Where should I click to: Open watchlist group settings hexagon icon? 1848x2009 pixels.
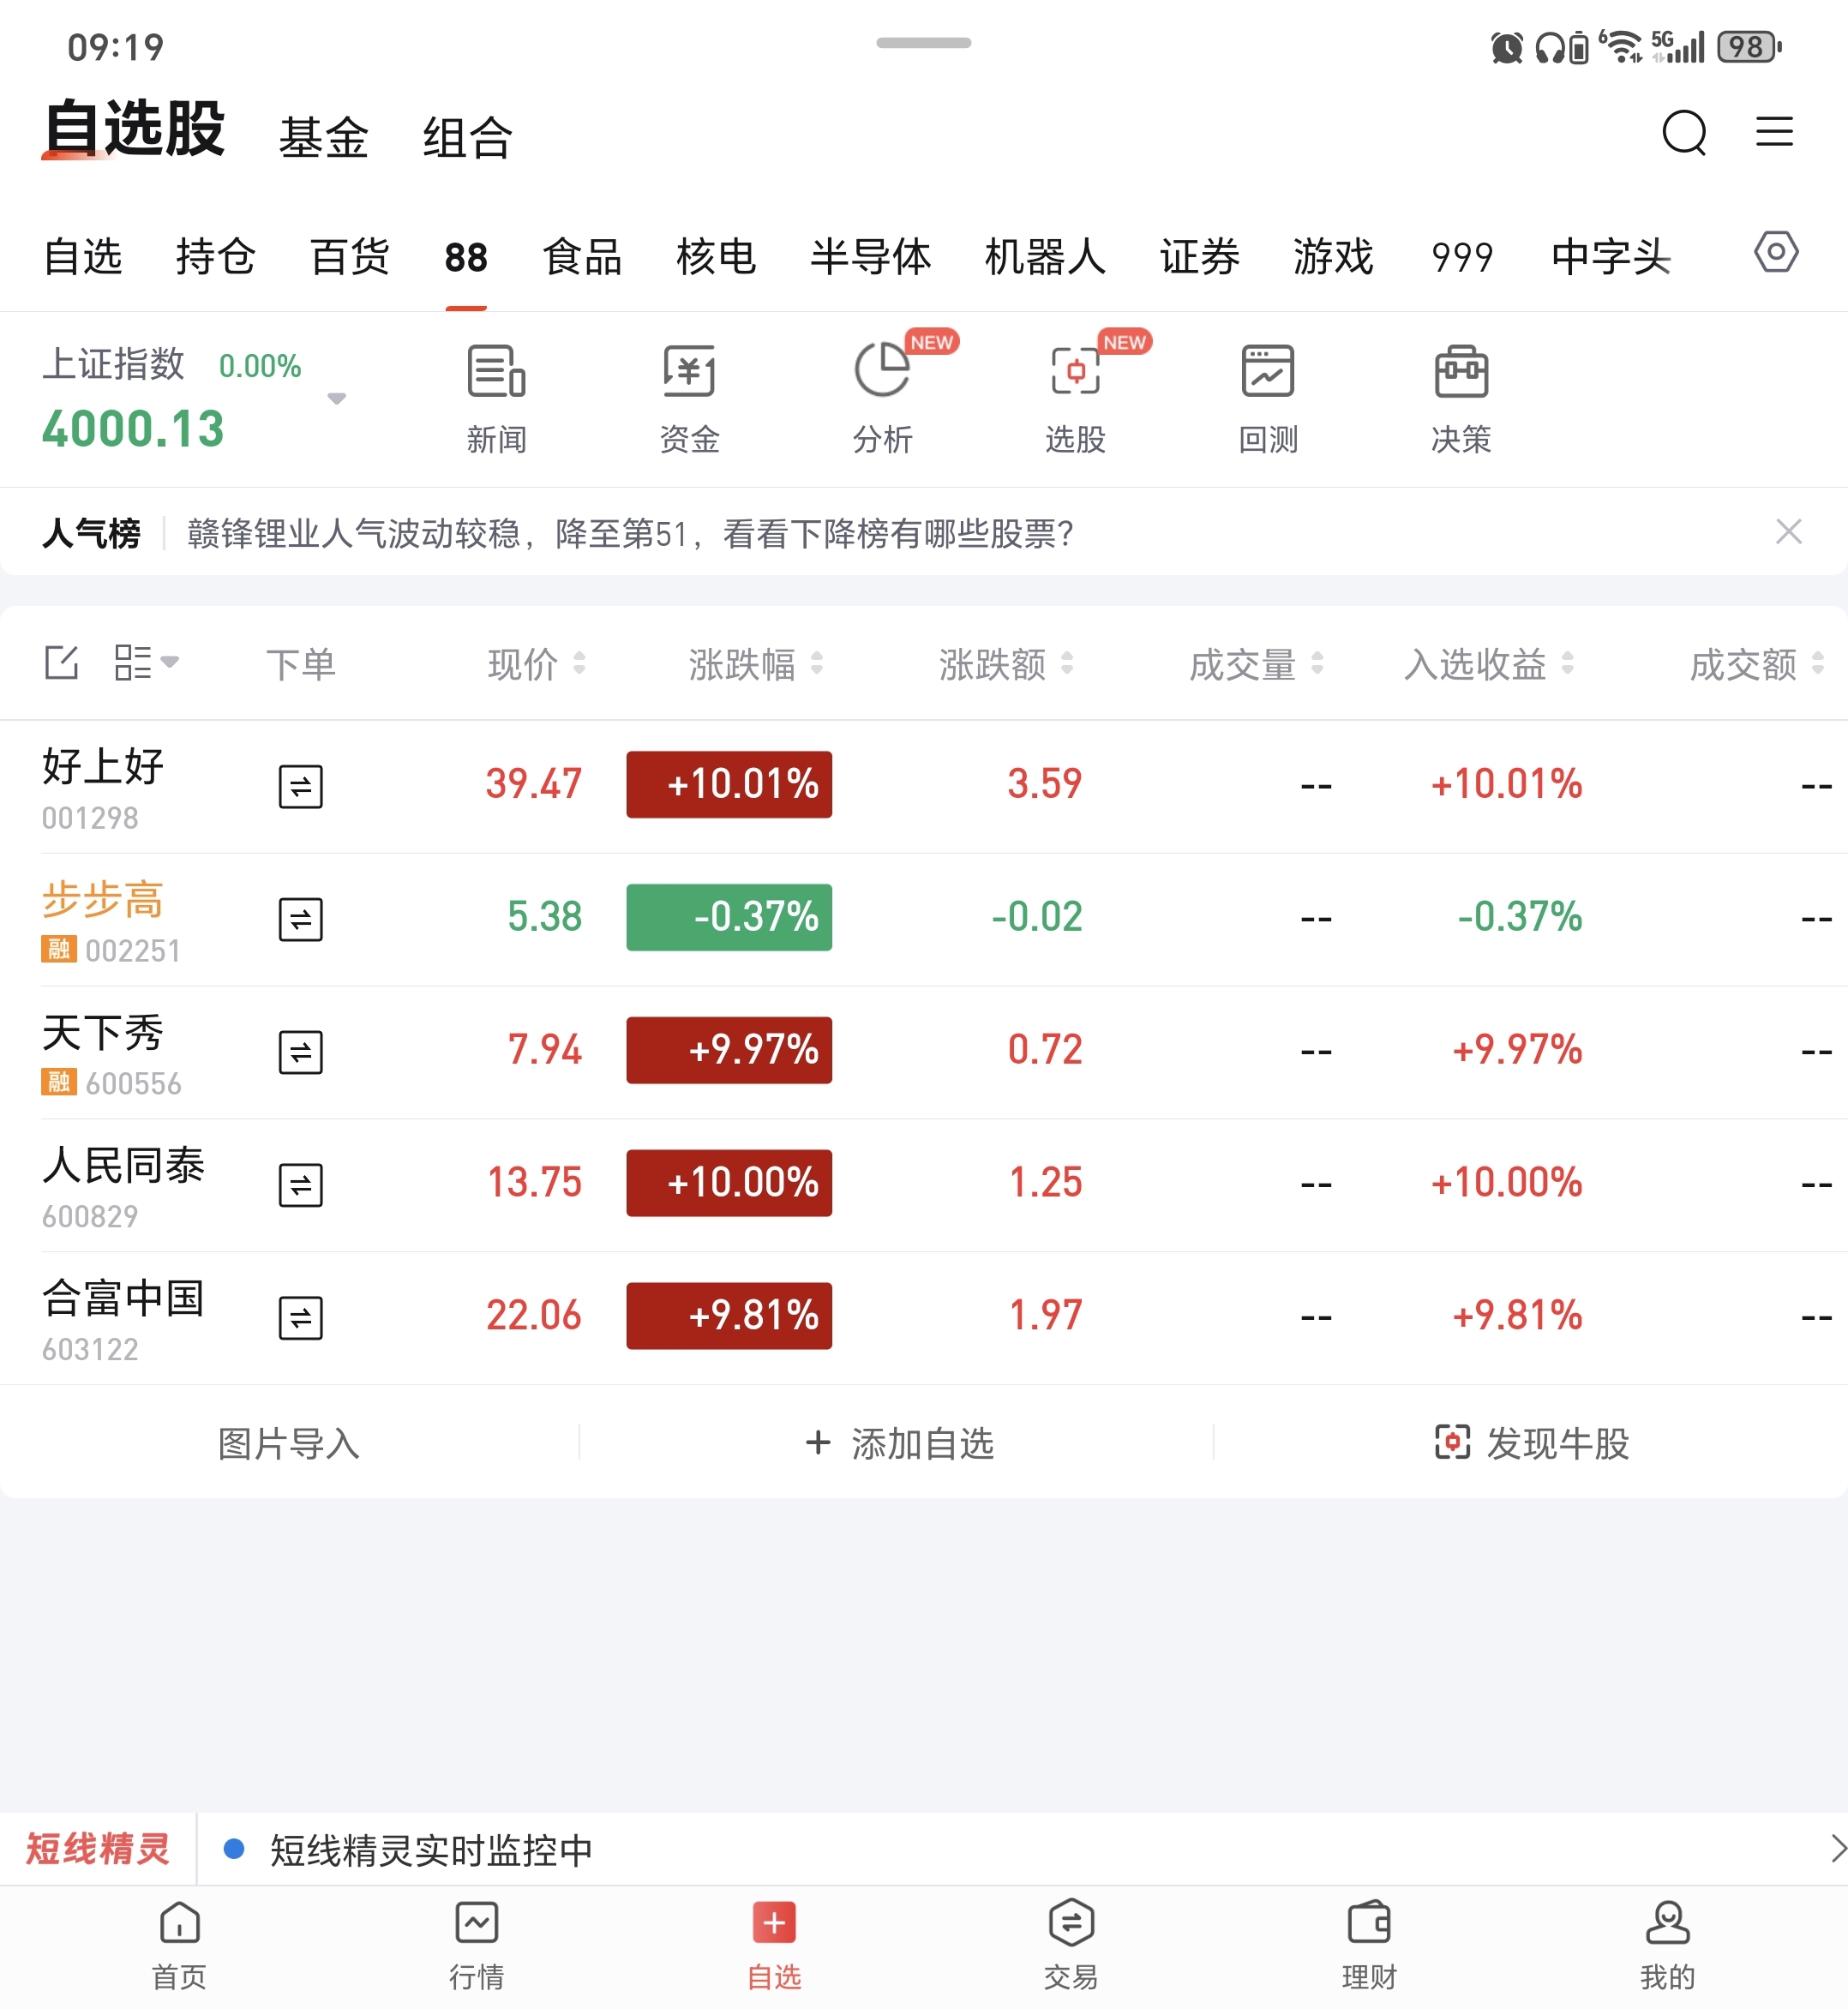[x=1775, y=252]
